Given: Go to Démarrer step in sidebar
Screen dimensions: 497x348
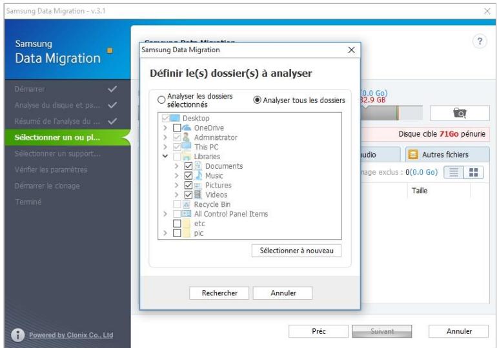Looking at the screenshot, I should tap(68, 89).
